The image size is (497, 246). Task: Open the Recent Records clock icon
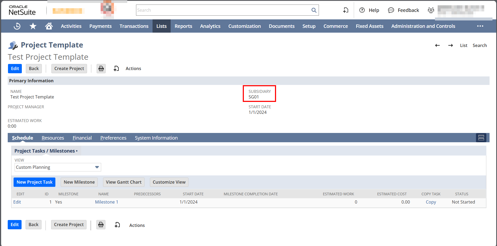click(17, 26)
